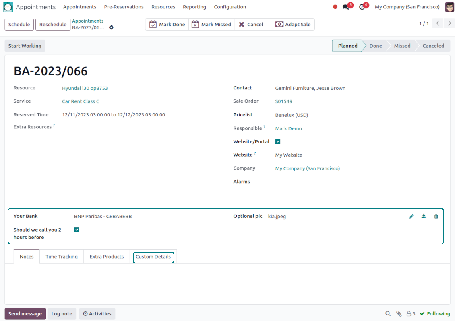This screenshot has height=321, width=455.
Task: Click the Activities button
Action: [x=97, y=314]
